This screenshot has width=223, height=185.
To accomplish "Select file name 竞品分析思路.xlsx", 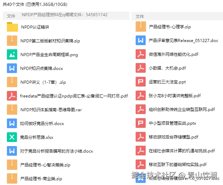I will 37,137.
